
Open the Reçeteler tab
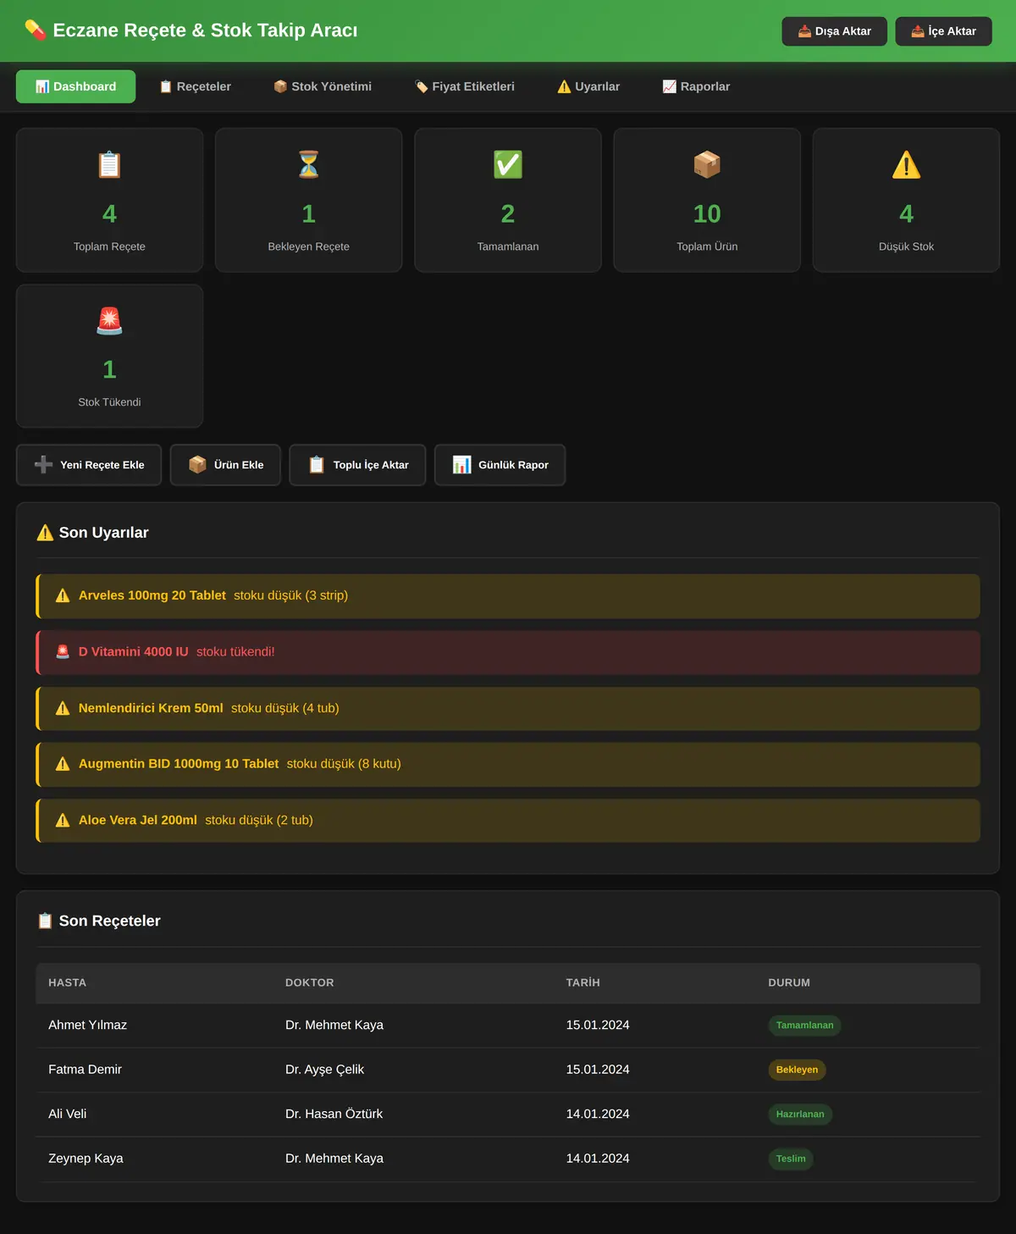coord(195,86)
